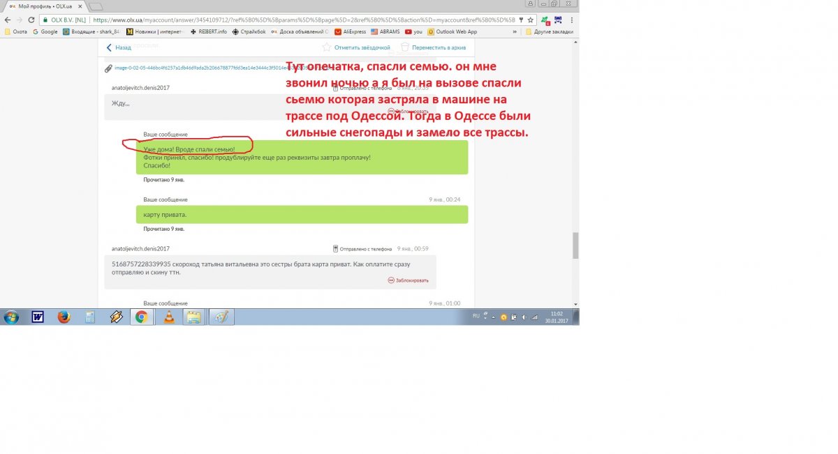Image resolution: width=838 pixels, height=454 pixels.
Task: Open Chrome's three-dot menu
Action: click(573, 20)
